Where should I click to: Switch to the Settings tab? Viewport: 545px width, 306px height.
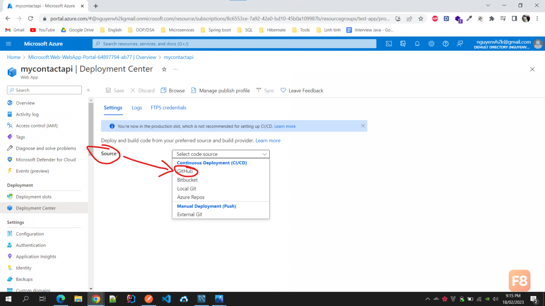[x=113, y=108]
